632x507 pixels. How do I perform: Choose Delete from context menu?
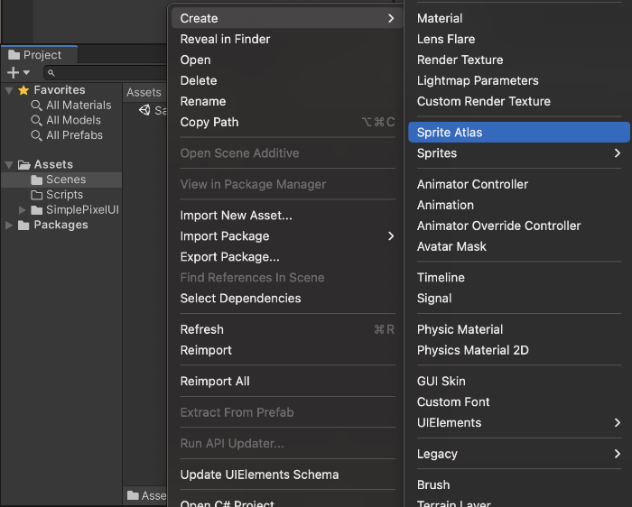pos(286,80)
